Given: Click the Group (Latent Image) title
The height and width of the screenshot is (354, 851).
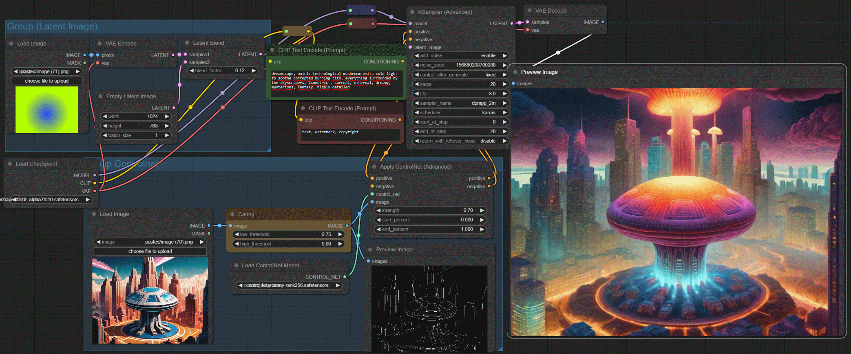Looking at the screenshot, I should (52, 26).
